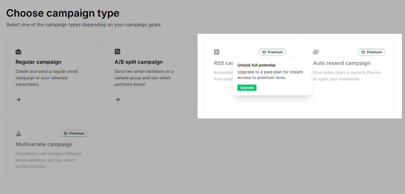This screenshot has width=405, height=194.
Task: Click the crown icon in RSS Premium badge
Action: (x=264, y=52)
